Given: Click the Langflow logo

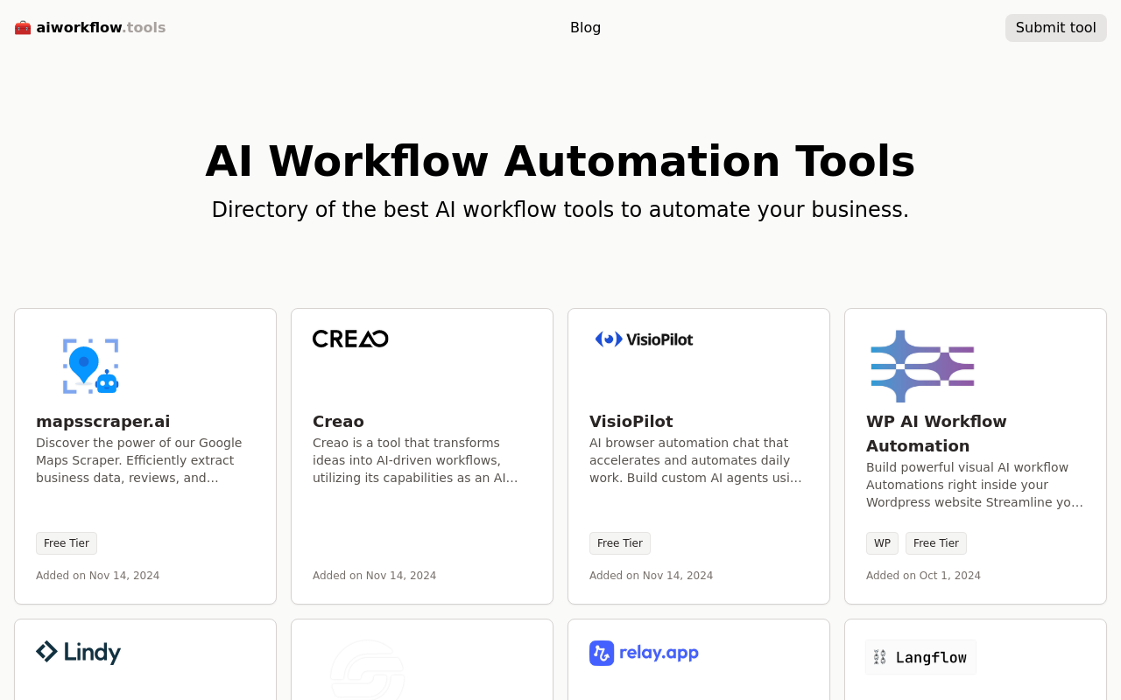Looking at the screenshot, I should point(920,657).
